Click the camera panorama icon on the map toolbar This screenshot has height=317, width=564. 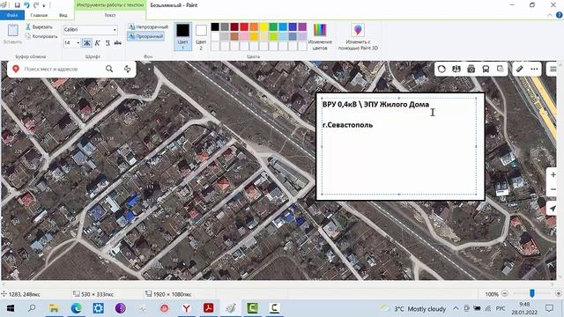point(471,69)
